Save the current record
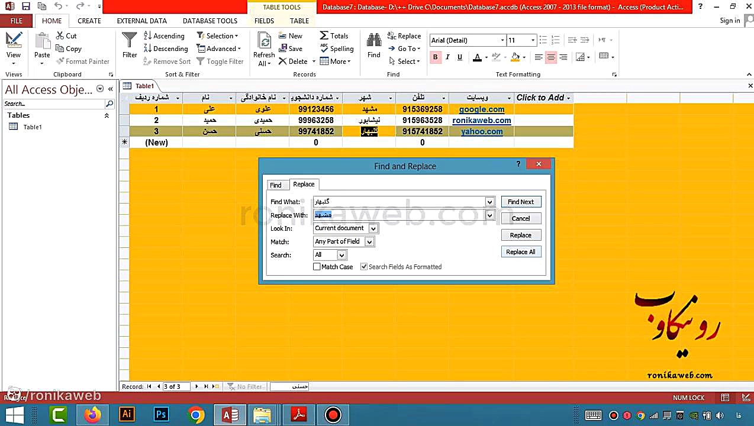The width and height of the screenshot is (754, 426). (290, 49)
